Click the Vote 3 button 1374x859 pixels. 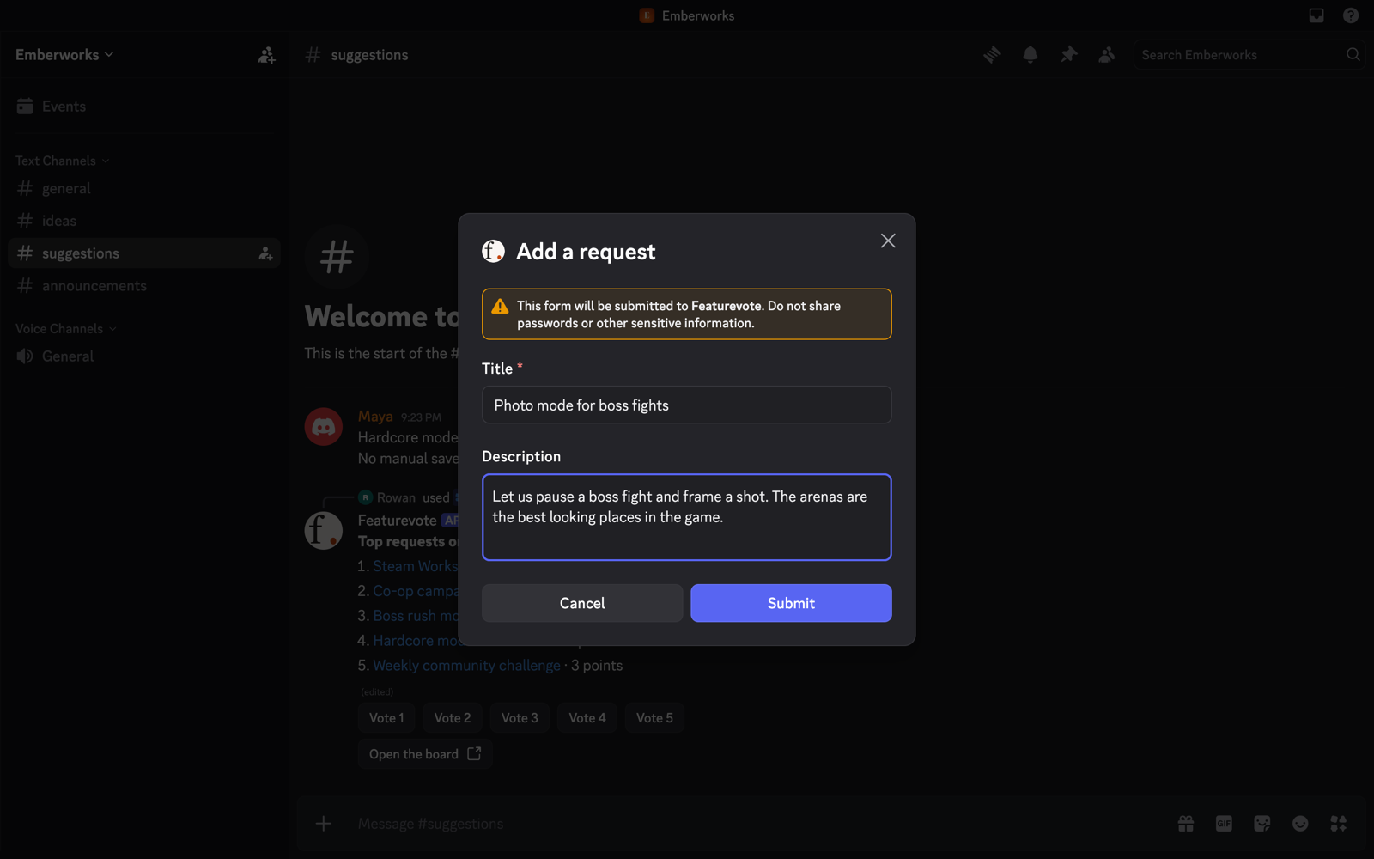[x=520, y=718]
